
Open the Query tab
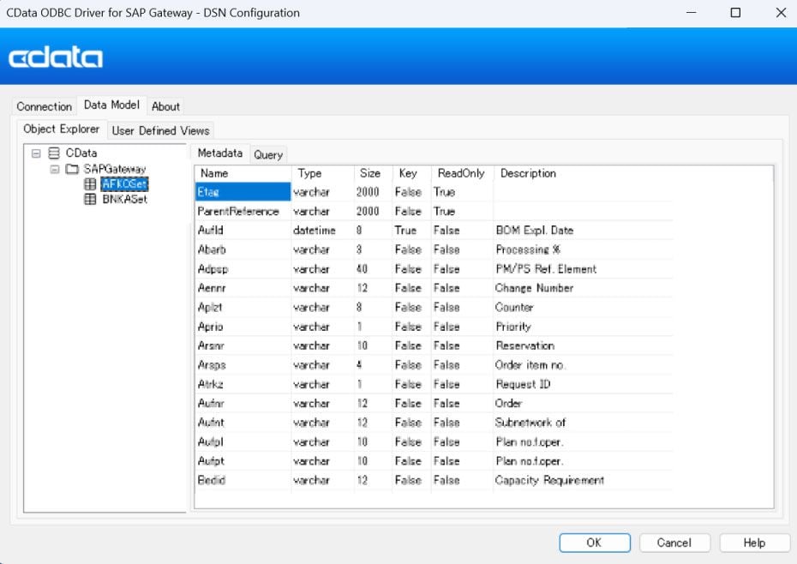pos(268,154)
